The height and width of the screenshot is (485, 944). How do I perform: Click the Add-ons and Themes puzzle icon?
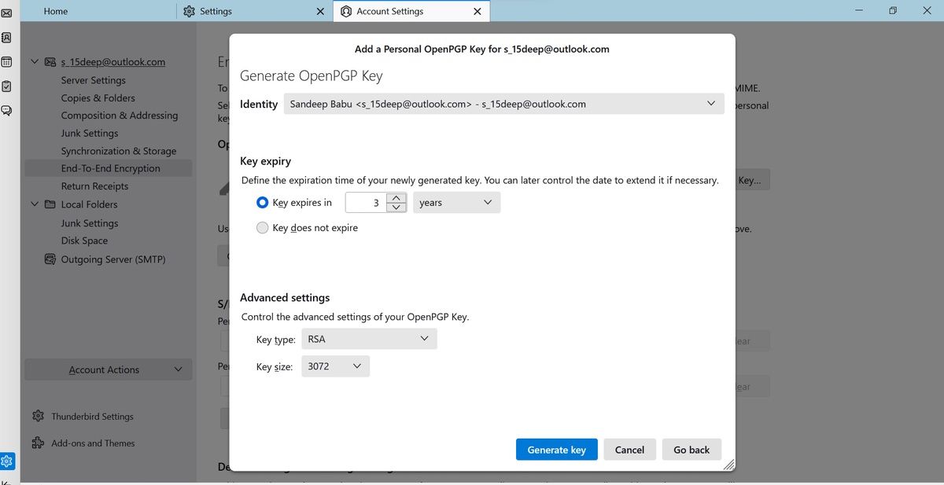pyautogui.click(x=38, y=443)
